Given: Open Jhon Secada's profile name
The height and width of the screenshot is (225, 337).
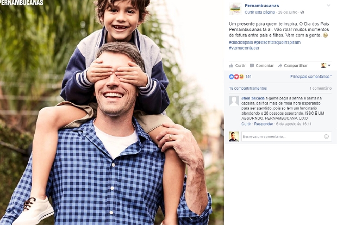Looking at the screenshot, I should 253,98.
